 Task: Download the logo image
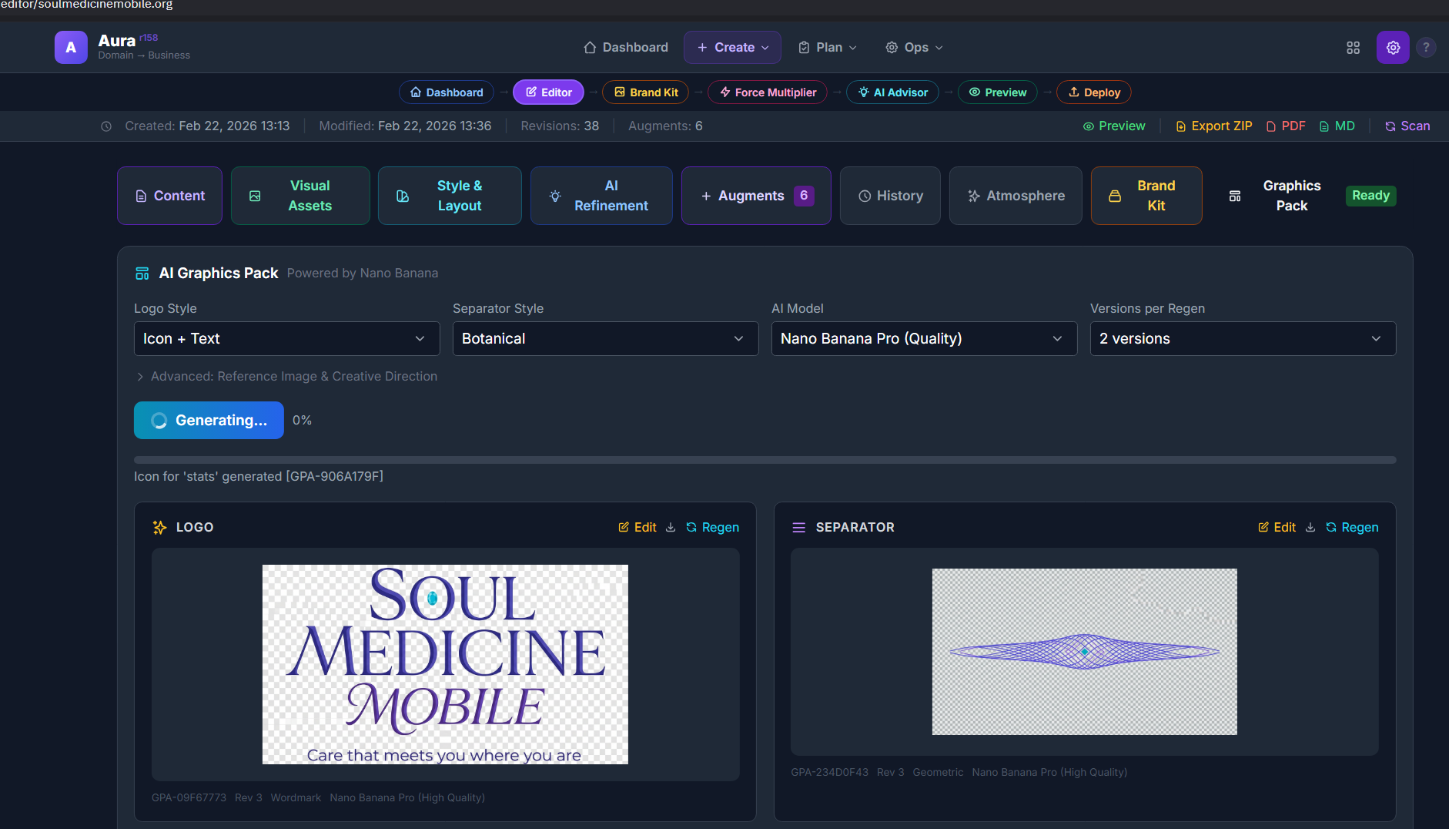coord(671,528)
